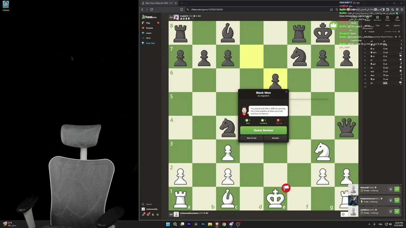Image resolution: width=406 pixels, height=228 pixels.
Task: Open Google Chrome from the taskbar
Action: click(x=224, y=224)
